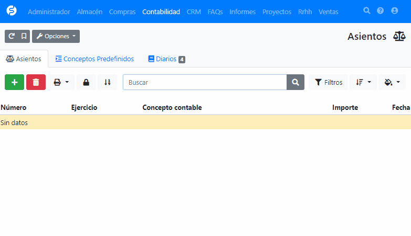
Task: Open the Contabilidad menu
Action: point(161,12)
